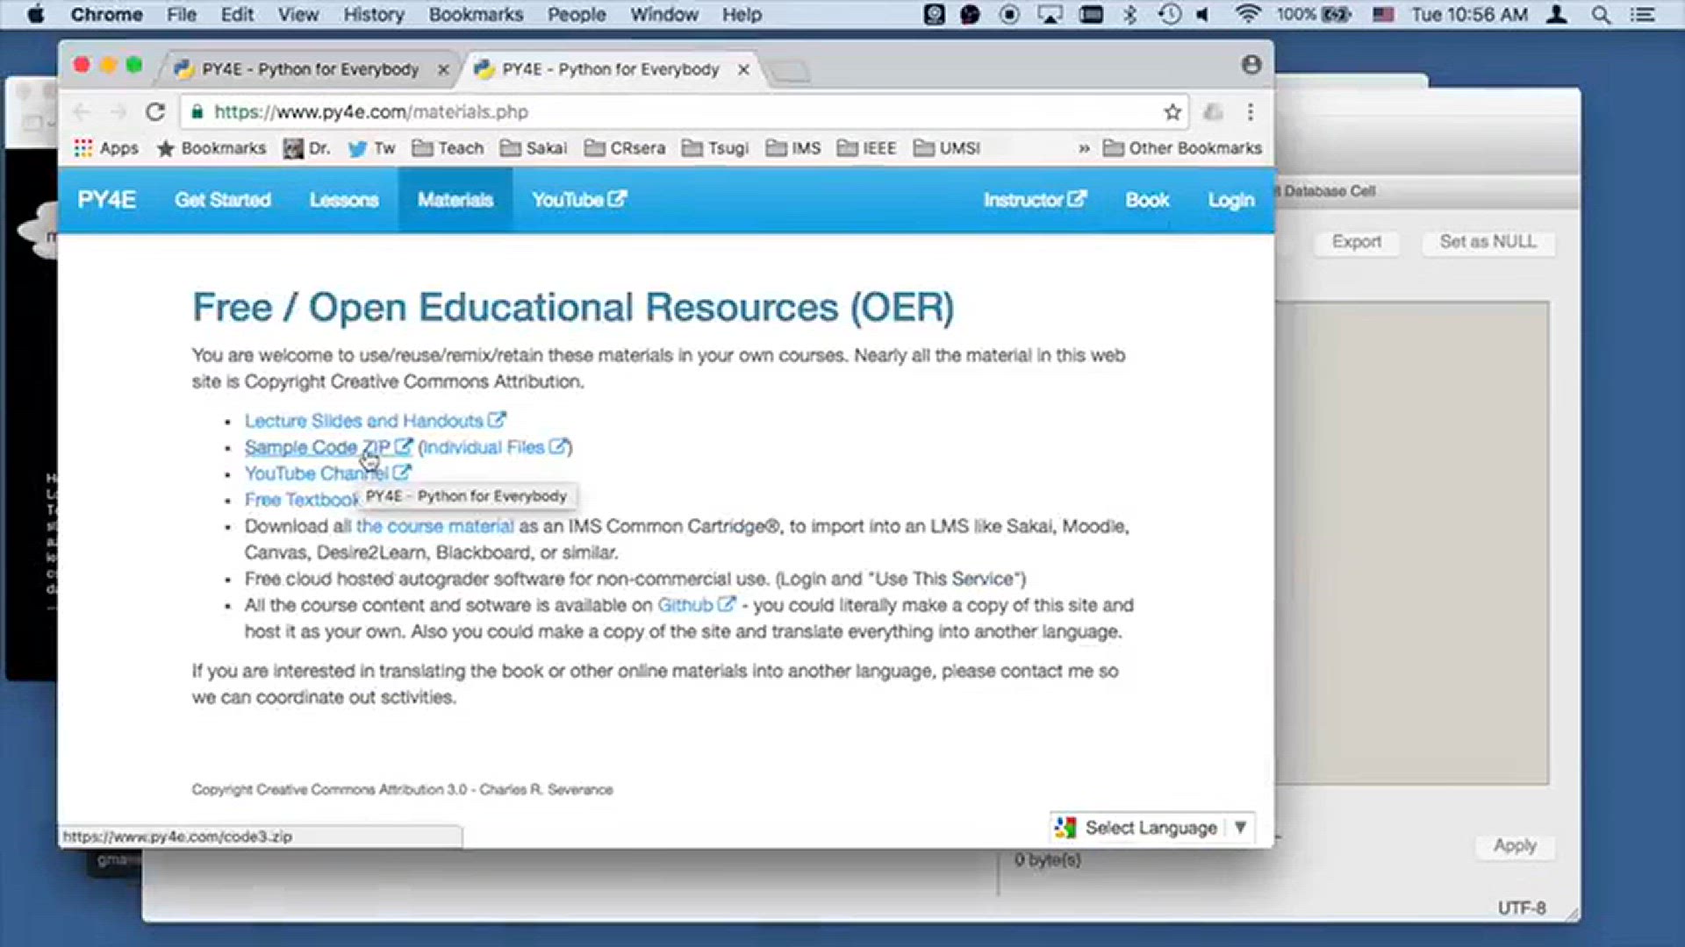Screen dimensions: 1685x947
Task: Download the Sample Code ZIP link
Action: [x=328, y=447]
